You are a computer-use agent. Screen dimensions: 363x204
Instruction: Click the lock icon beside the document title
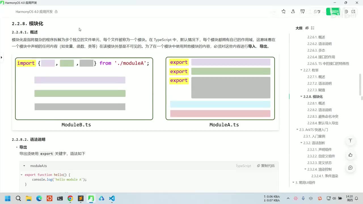coord(56,12)
